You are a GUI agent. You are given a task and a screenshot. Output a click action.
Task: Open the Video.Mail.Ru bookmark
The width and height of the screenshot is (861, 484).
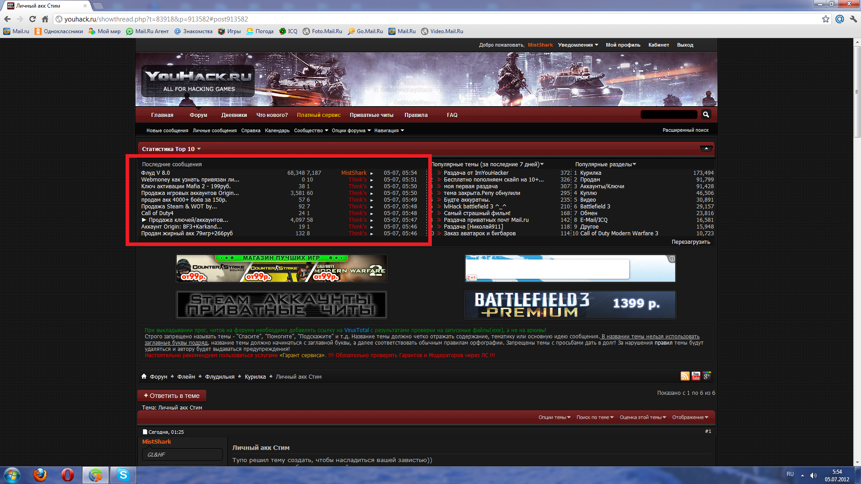click(x=442, y=31)
